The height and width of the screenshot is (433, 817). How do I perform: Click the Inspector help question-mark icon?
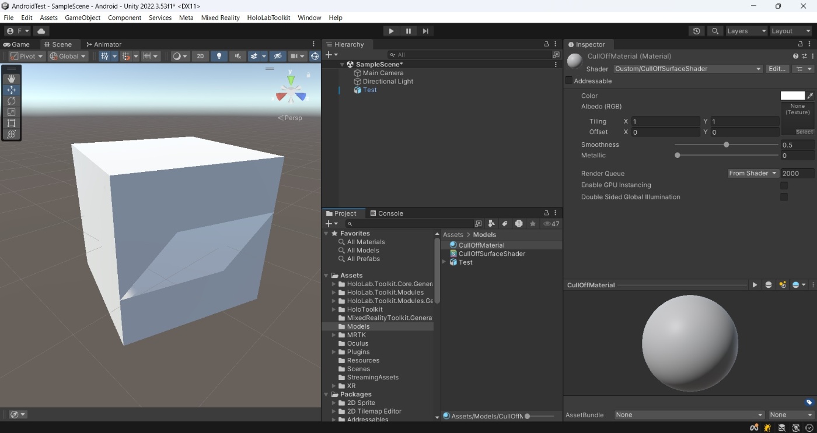[x=795, y=56]
